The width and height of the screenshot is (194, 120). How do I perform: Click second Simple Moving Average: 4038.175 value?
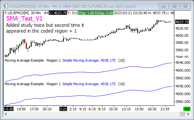click(89, 84)
